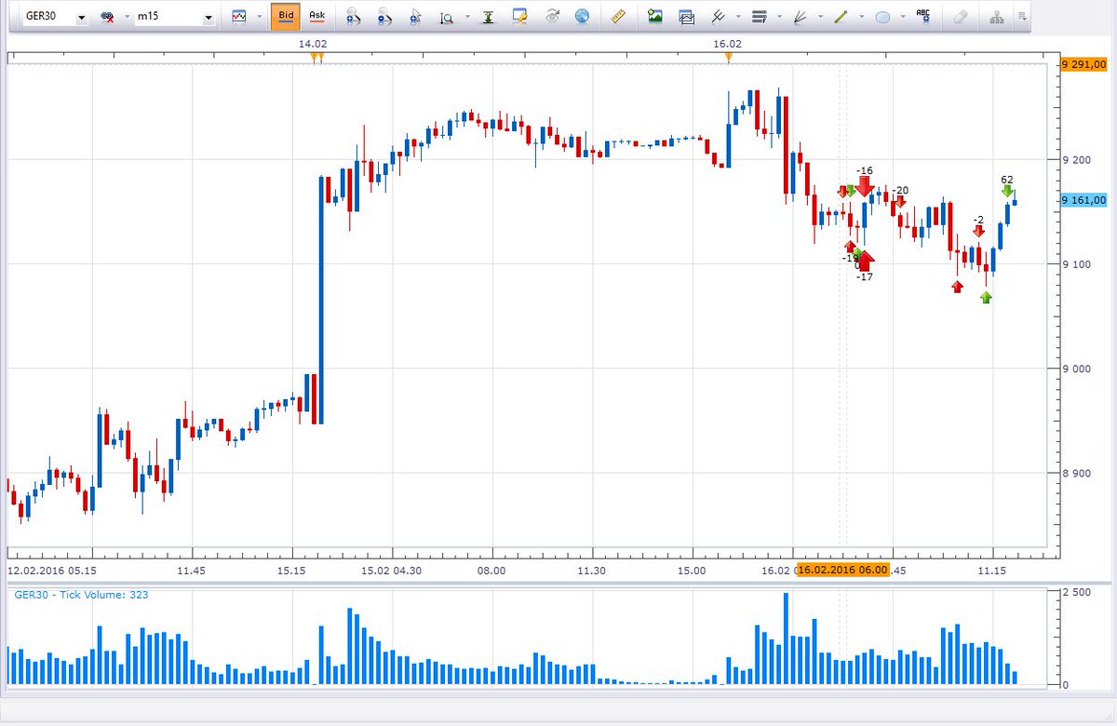1117x726 pixels.
Task: Select the zoom in magnifier tool
Action: (448, 17)
